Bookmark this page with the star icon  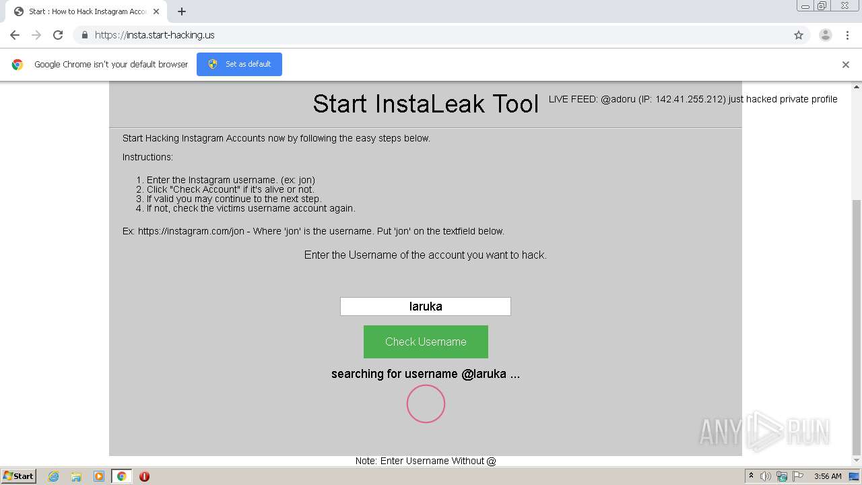tap(799, 35)
